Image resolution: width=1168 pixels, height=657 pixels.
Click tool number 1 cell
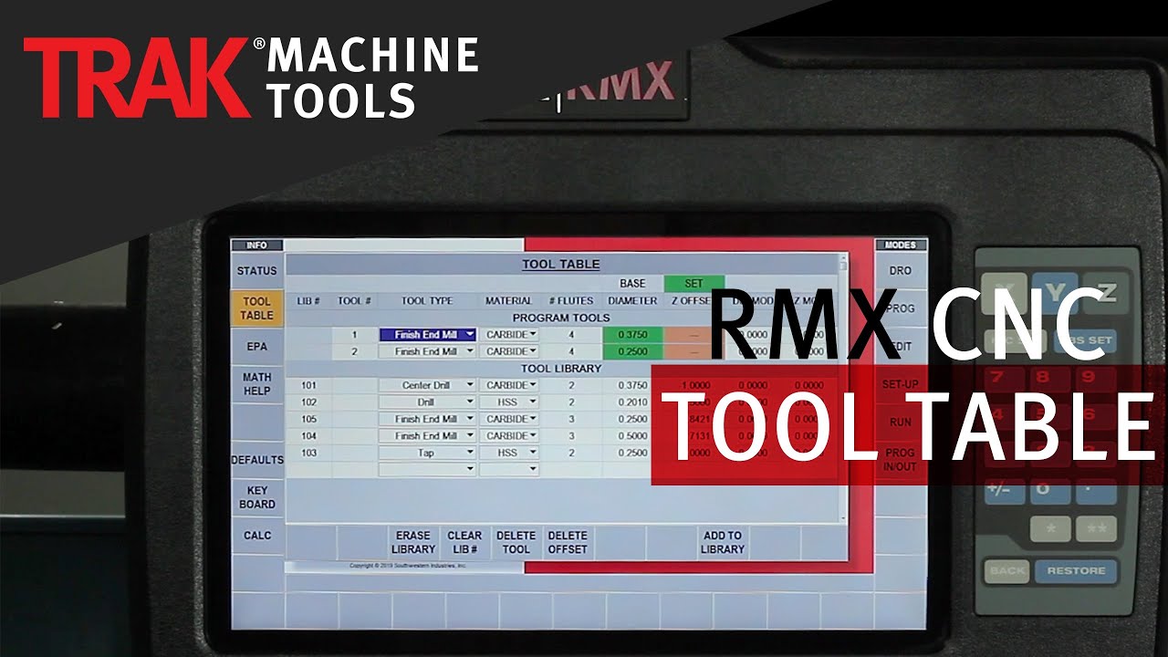[x=354, y=335]
